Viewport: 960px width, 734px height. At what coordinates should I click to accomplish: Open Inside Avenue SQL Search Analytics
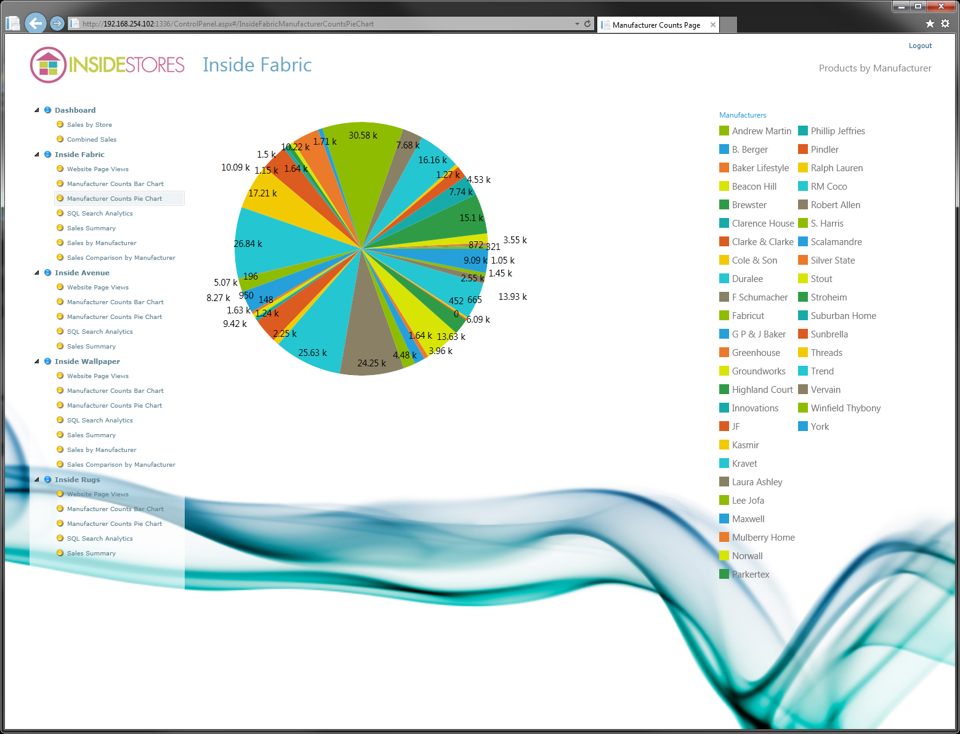(100, 332)
